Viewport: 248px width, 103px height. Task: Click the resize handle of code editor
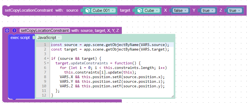point(172,96)
